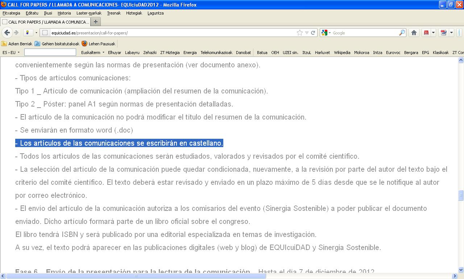464x279 pixels.
Task: Click the magnifier in Google search box
Action: coord(402,33)
